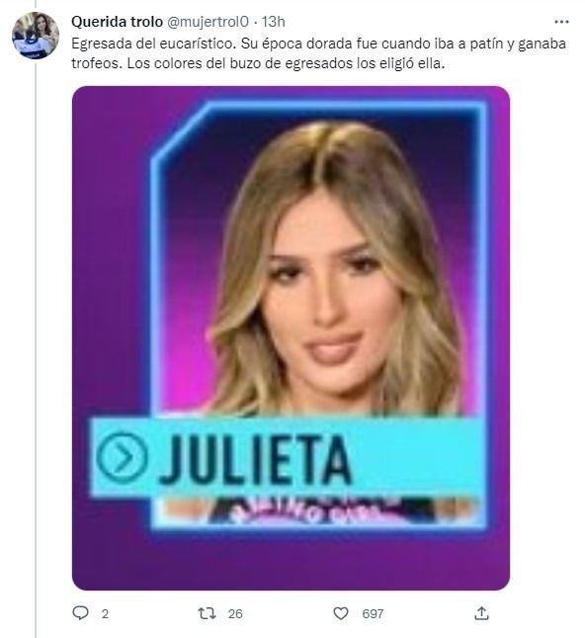The image size is (585, 638).
Task: Like the tweet with the heart icon
Action: coord(341,613)
